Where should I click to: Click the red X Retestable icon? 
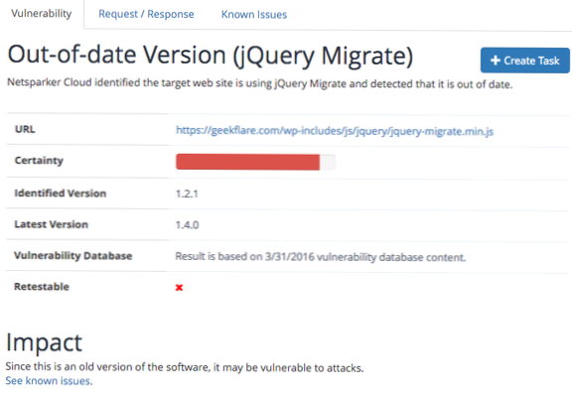pos(179,288)
